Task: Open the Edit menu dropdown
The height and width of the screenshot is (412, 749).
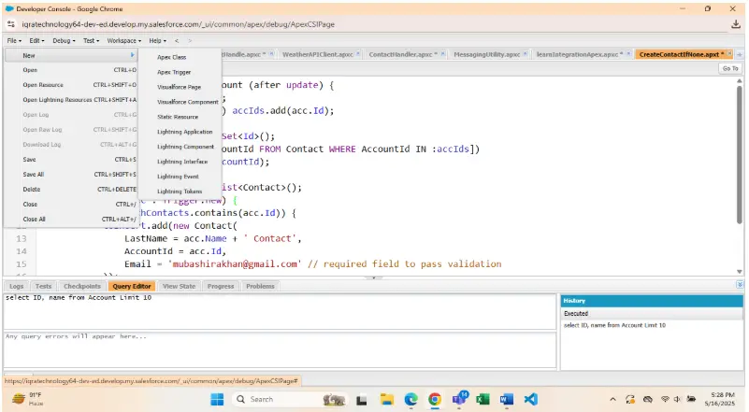Action: pos(36,40)
